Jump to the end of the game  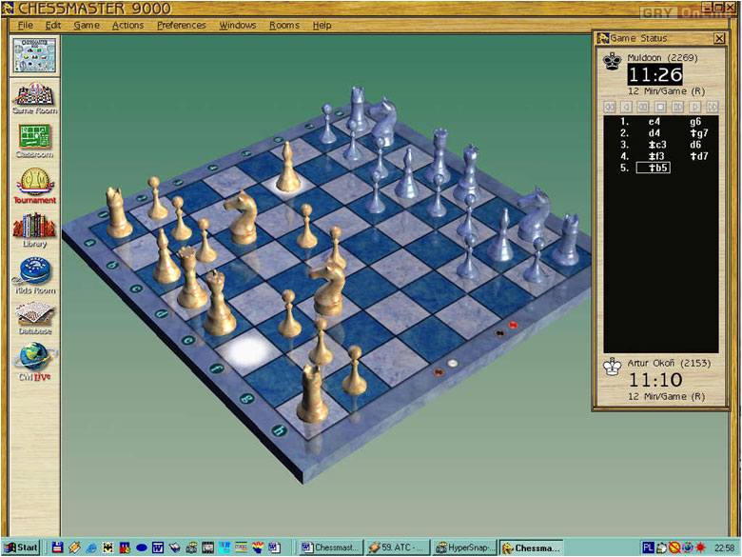pos(713,107)
